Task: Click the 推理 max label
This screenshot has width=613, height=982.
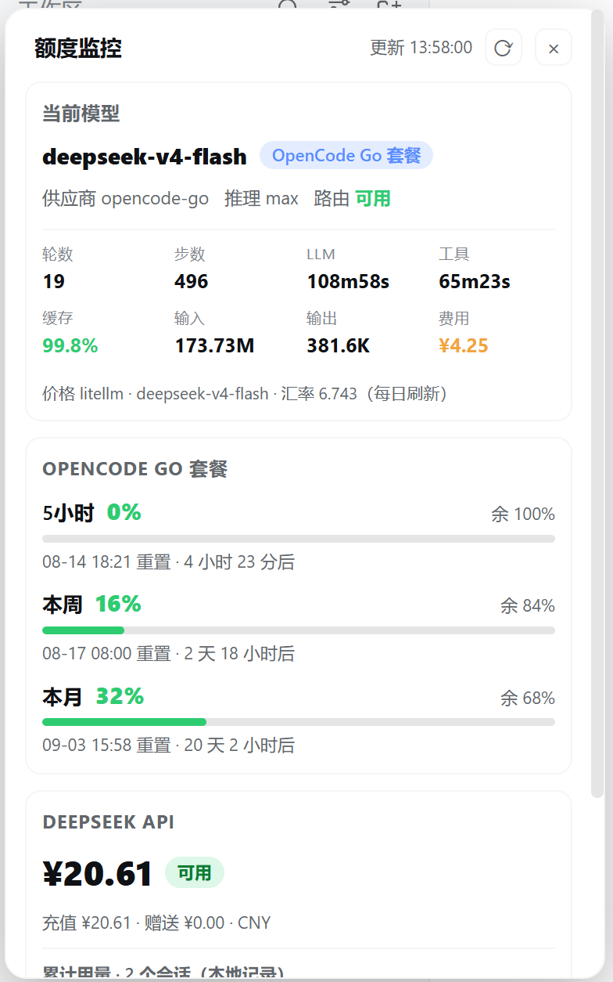Action: [x=262, y=199]
